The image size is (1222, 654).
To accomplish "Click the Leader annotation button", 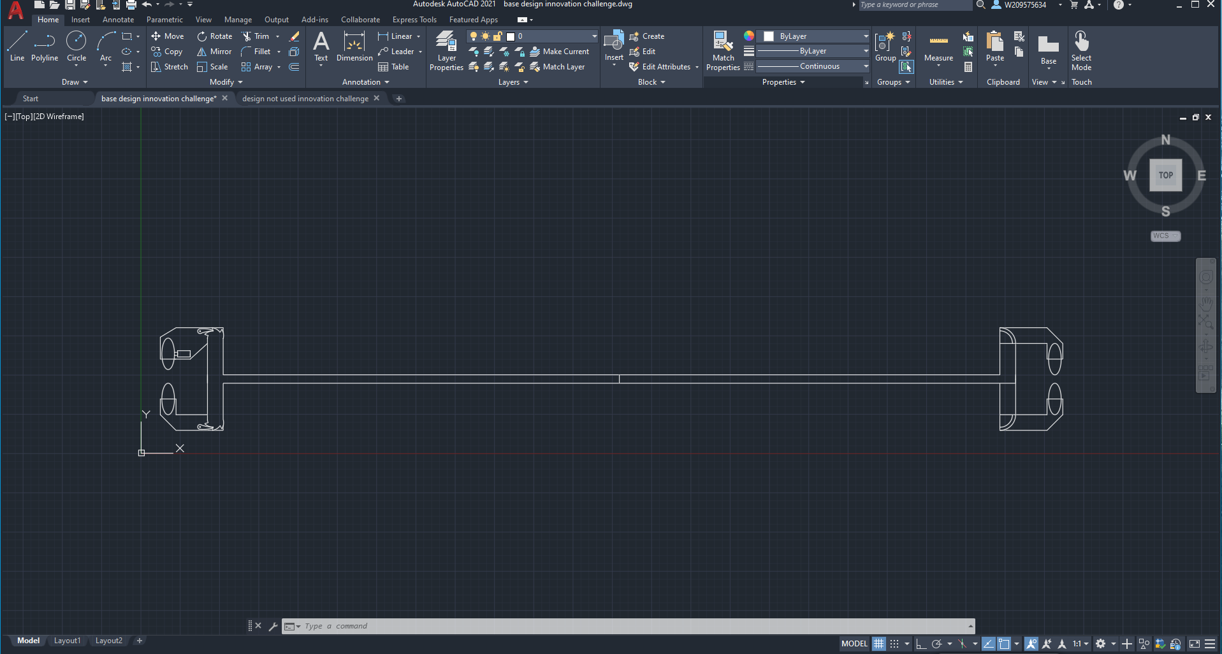I will tap(396, 52).
